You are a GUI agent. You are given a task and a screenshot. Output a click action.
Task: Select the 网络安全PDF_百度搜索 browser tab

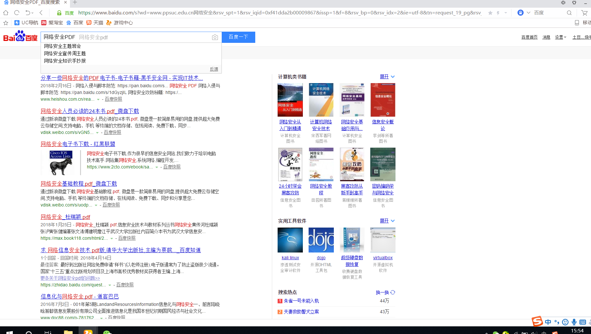pyautogui.click(x=35, y=3)
